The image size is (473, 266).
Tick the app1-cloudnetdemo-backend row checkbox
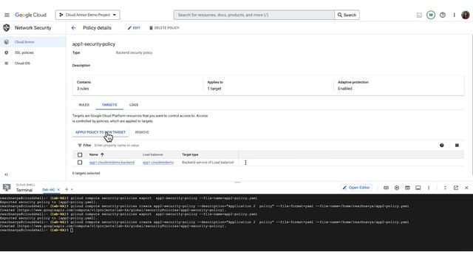pos(80,163)
